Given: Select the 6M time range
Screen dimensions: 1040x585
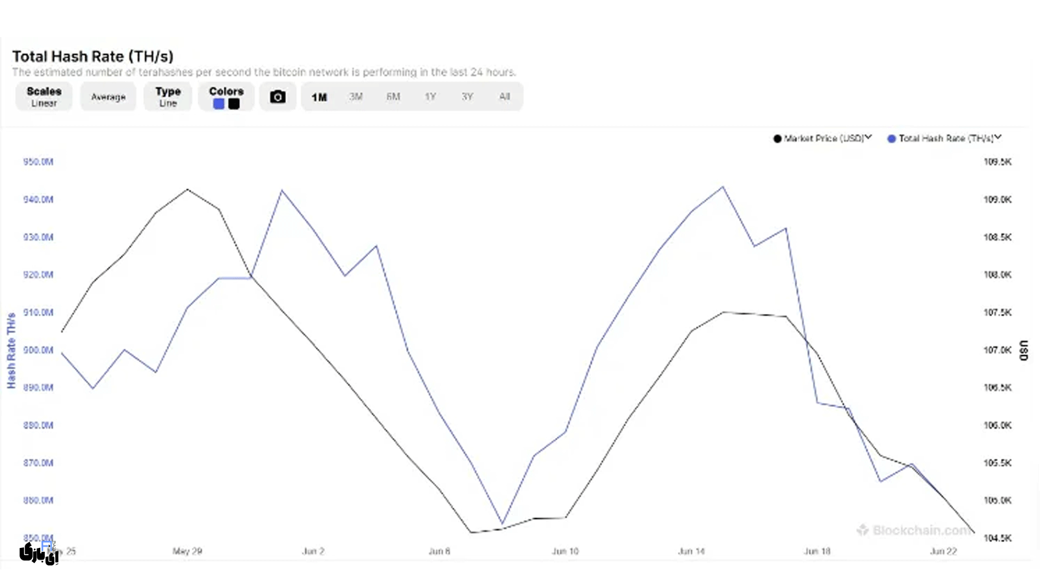Looking at the screenshot, I should pyautogui.click(x=393, y=97).
